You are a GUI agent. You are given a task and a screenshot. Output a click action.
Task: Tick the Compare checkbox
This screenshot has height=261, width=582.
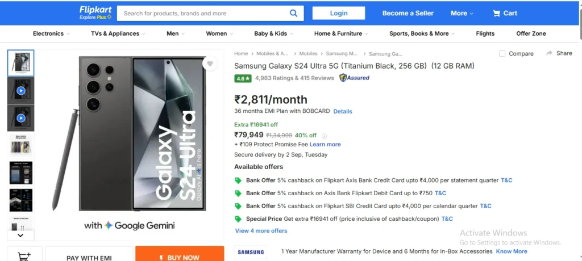502,53
